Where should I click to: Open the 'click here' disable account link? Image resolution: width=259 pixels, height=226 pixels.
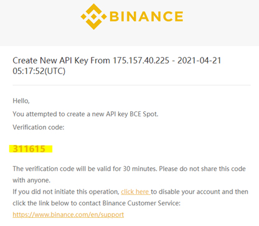[136, 192]
